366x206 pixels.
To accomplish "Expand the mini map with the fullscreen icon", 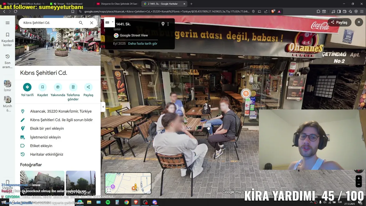I will click(x=109, y=190).
